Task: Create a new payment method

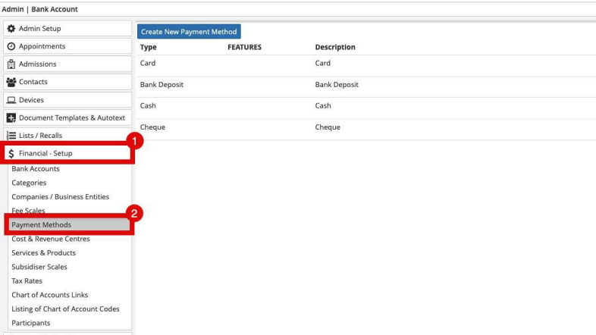Action: click(189, 32)
